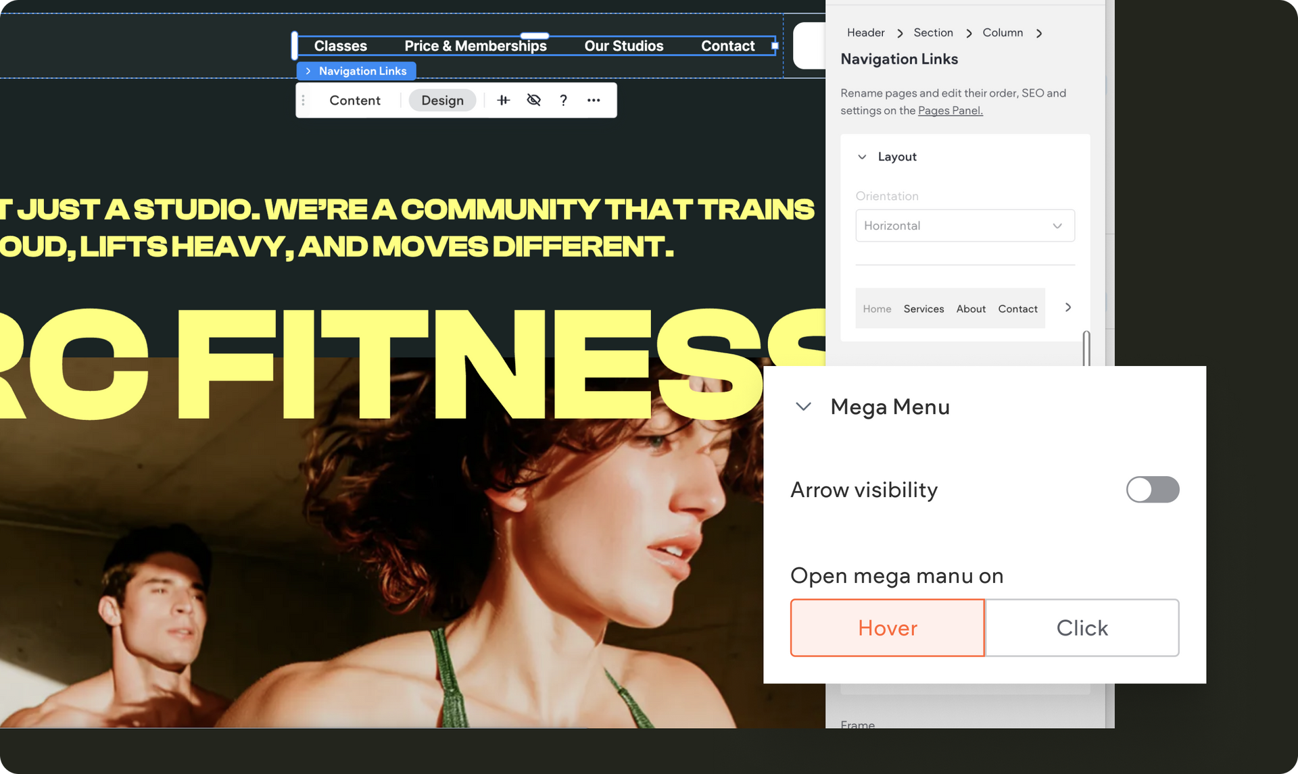Switch to the Design tab
This screenshot has width=1298, height=774.
click(442, 100)
